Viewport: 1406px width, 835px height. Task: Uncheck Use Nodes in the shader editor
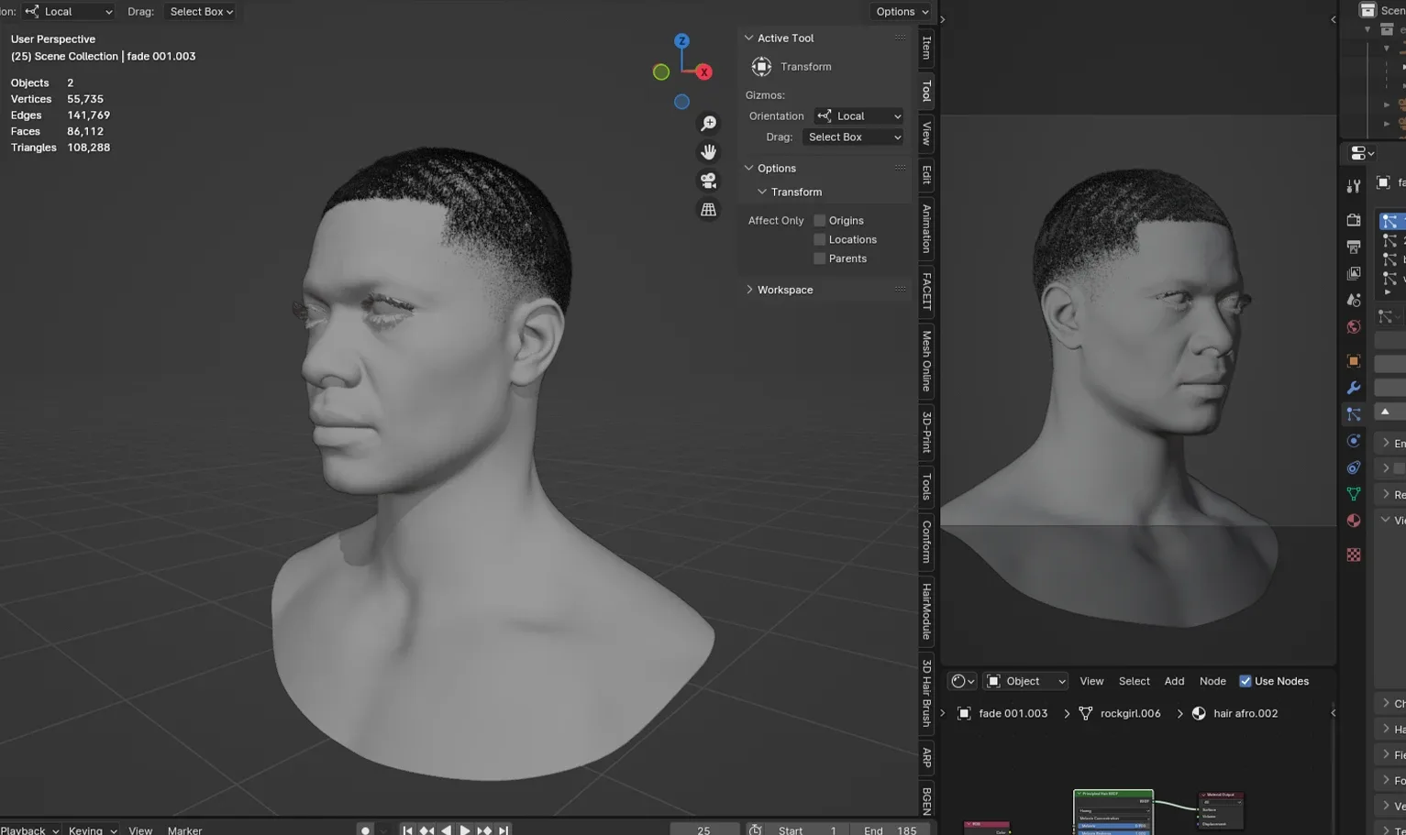pyautogui.click(x=1245, y=681)
